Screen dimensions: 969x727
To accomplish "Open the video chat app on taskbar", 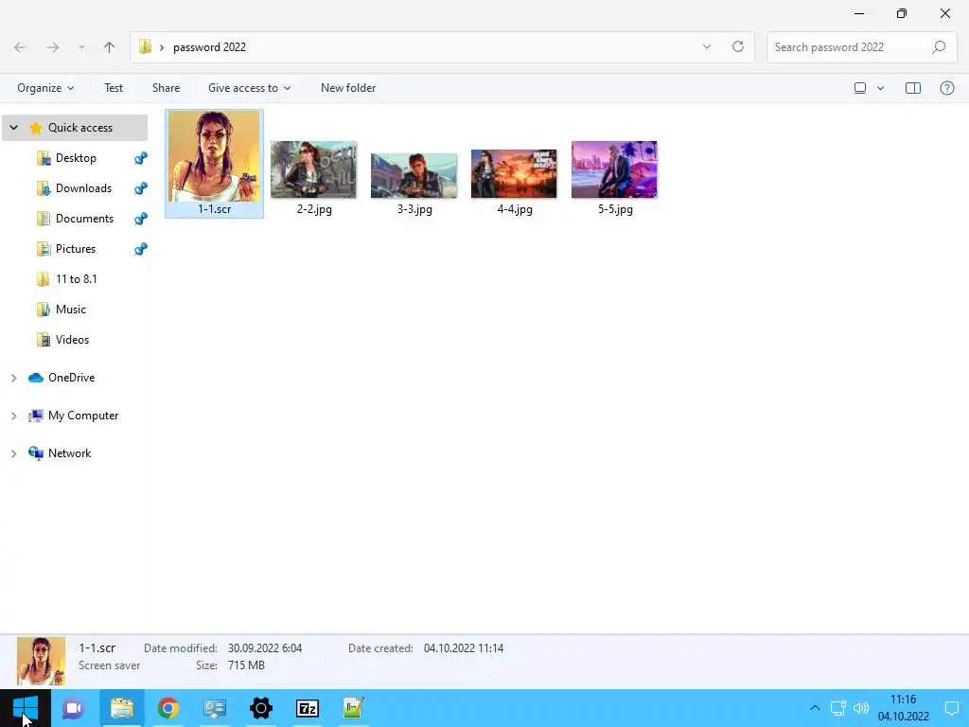I will point(73,708).
